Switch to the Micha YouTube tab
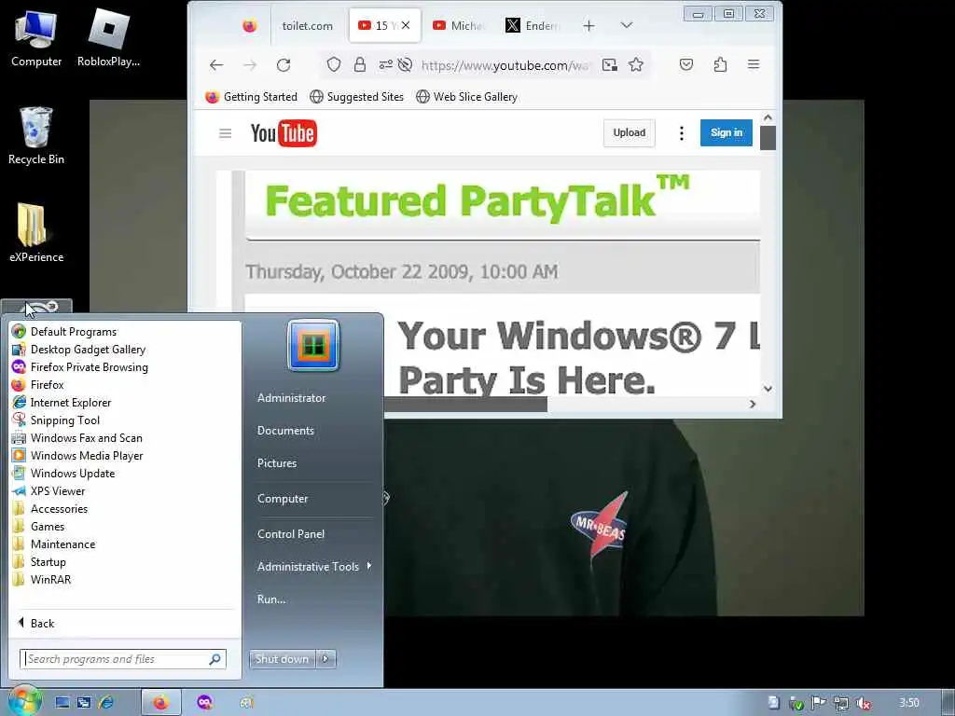Image resolution: width=955 pixels, height=716 pixels. (x=458, y=25)
